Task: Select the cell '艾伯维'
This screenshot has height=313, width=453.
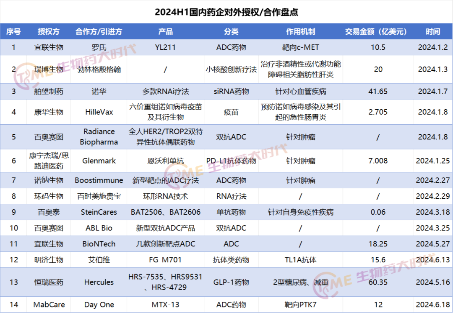Action: pos(99,260)
